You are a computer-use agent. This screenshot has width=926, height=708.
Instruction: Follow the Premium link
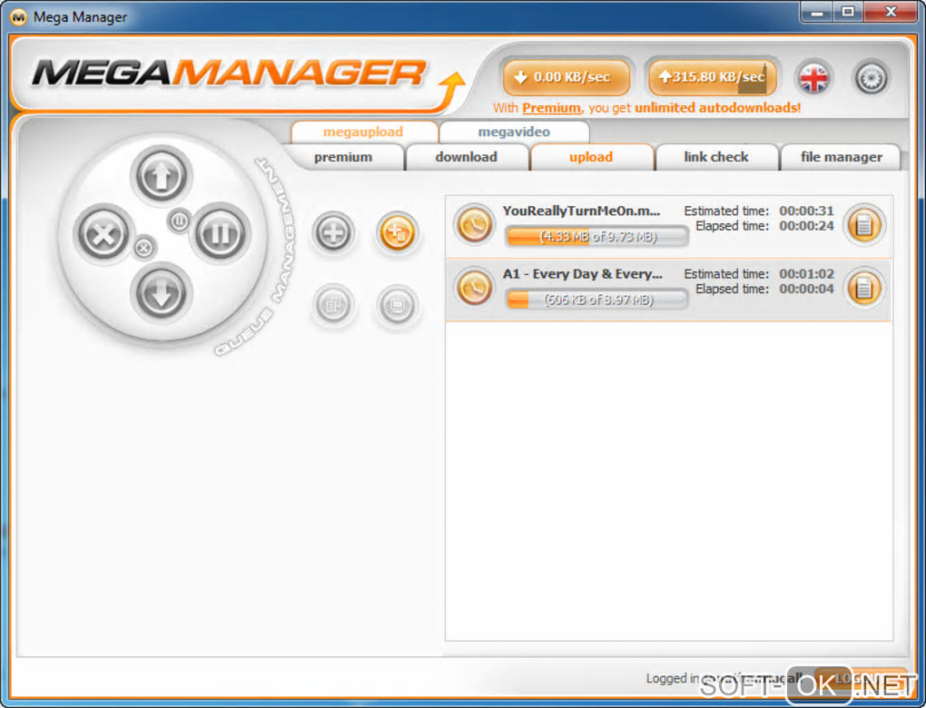551,108
